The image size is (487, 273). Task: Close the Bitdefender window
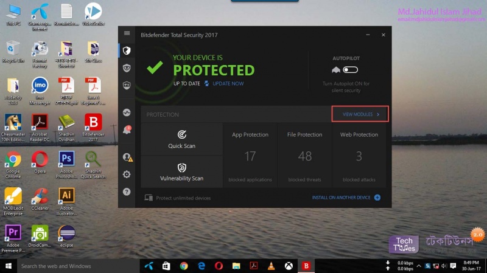coord(384,35)
